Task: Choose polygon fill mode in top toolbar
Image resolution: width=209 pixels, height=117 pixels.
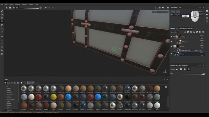Action: pos(10,8)
